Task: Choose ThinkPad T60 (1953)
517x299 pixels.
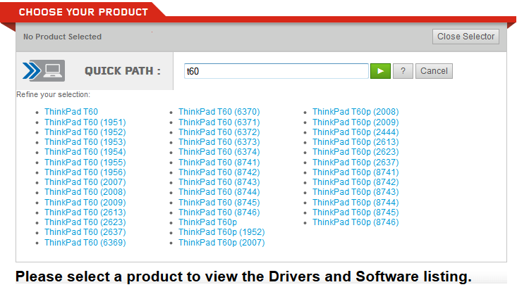Action: tap(85, 142)
